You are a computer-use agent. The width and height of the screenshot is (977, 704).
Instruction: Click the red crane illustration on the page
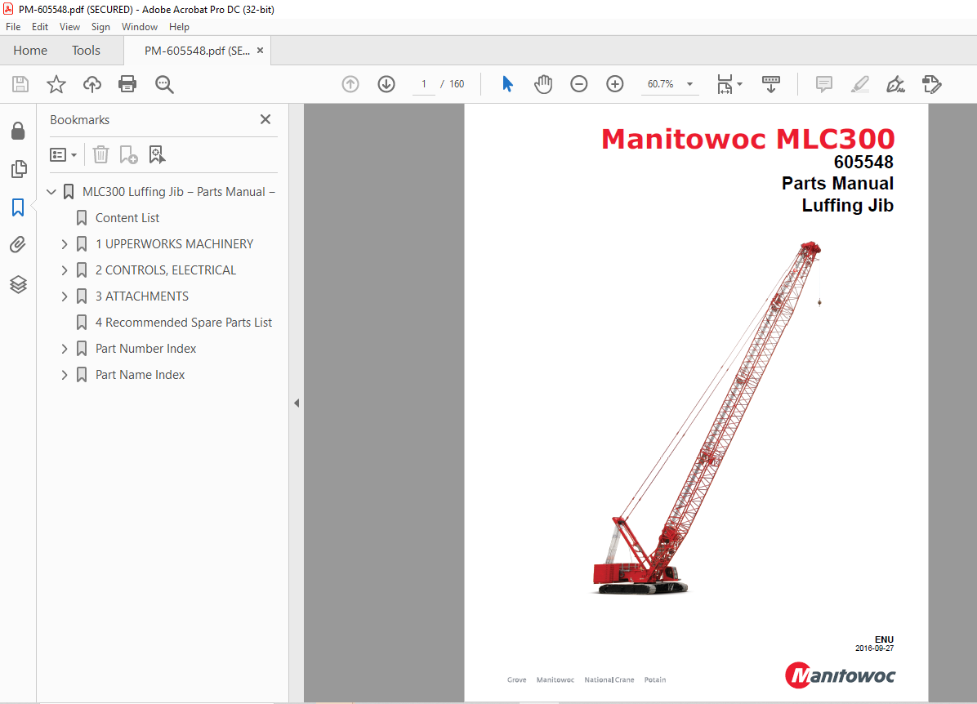707,417
